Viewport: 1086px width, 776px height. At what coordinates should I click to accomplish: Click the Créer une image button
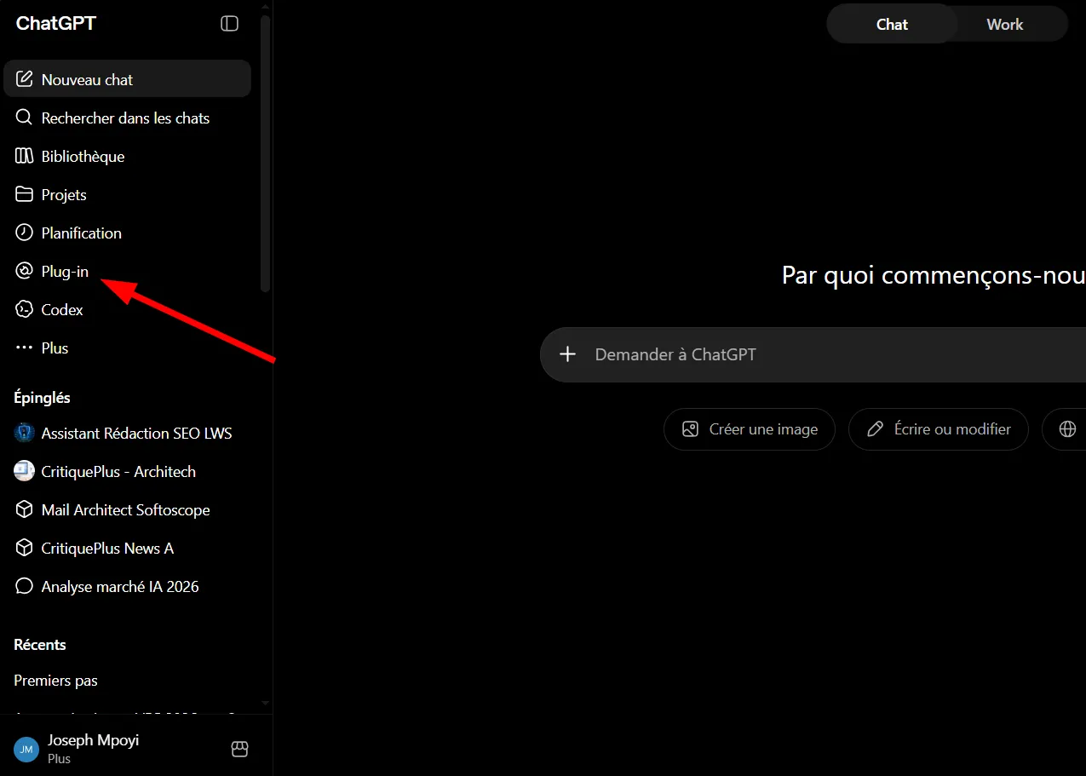coord(750,429)
